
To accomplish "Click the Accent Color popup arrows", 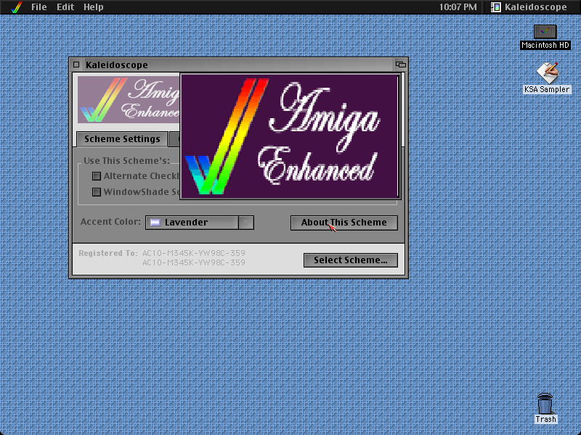I will coord(246,223).
